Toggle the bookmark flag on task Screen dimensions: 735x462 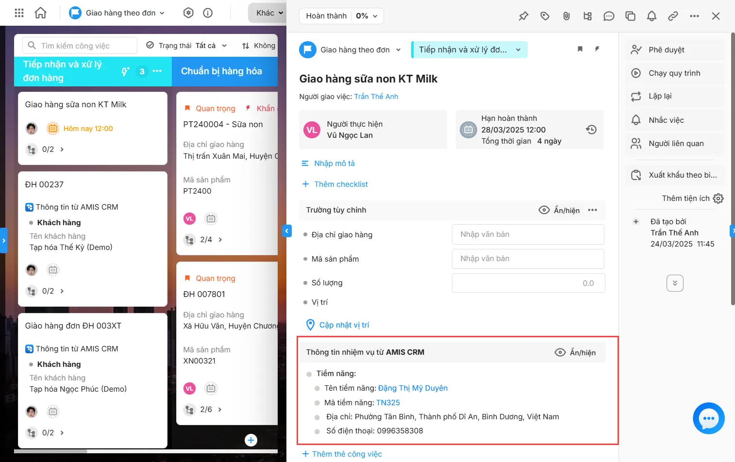(x=580, y=49)
